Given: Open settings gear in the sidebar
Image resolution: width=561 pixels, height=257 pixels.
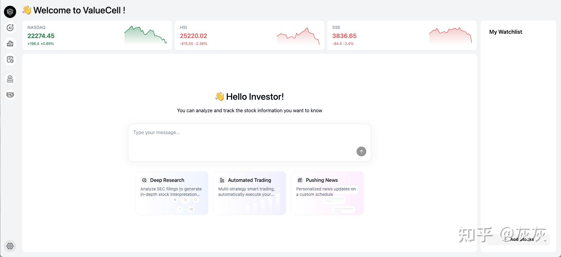Looking at the screenshot, I should point(10,246).
